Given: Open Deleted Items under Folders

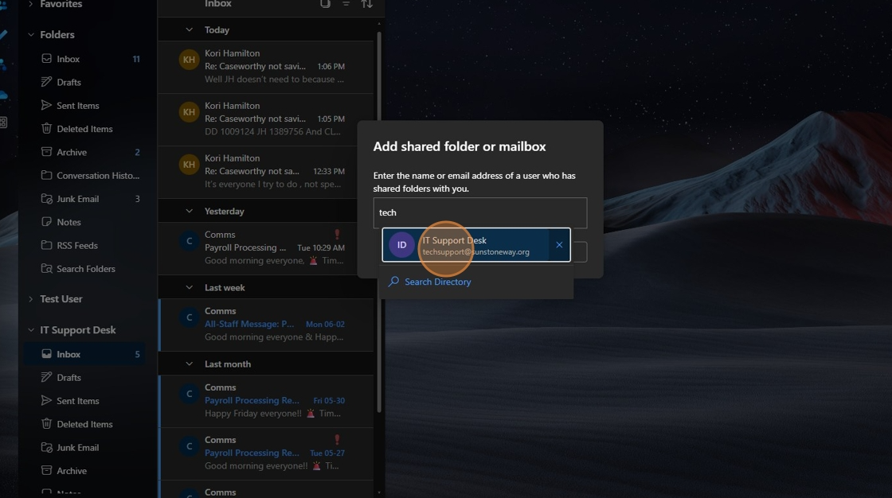Looking at the screenshot, I should pyautogui.click(x=84, y=129).
